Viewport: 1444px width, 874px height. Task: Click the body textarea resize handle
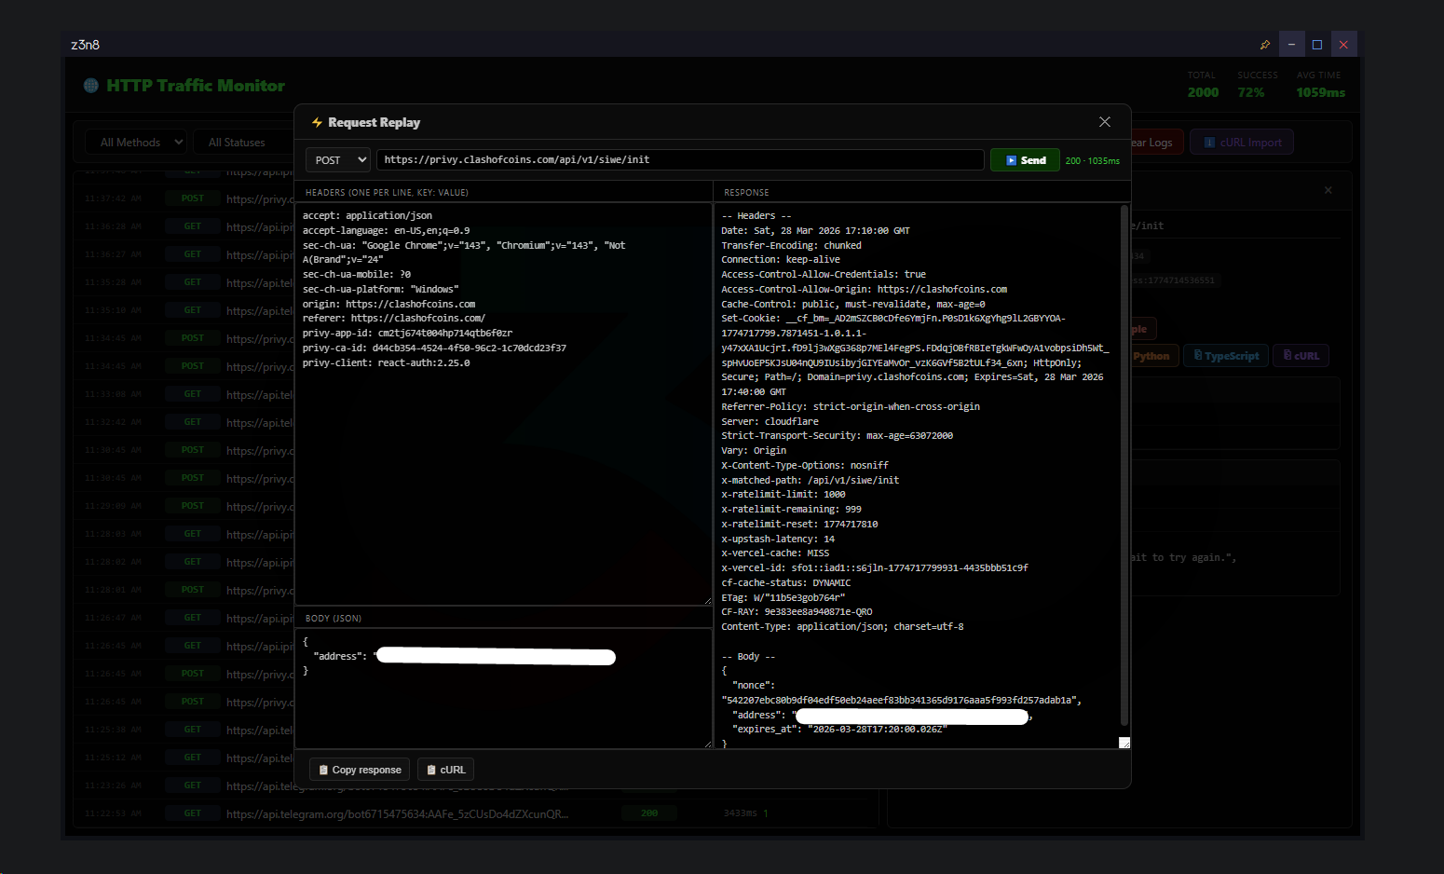[707, 744]
